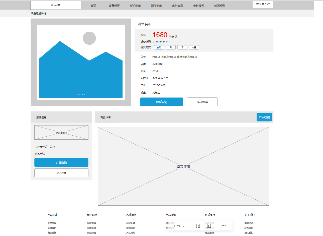Open the 金融服务 nav item
Viewport: 323px width, 236px height.
pyautogui.click(x=198, y=6)
